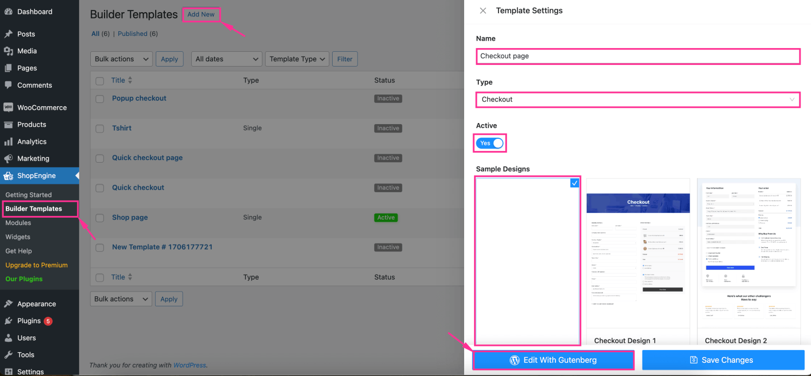The image size is (811, 376).
Task: Select the Products icon in sidebar
Action: point(8,124)
